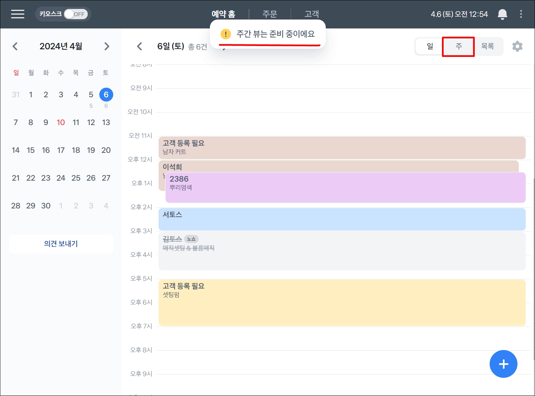Select April 10 in the mini calendar
This screenshot has height=396, width=535.
(x=61, y=122)
